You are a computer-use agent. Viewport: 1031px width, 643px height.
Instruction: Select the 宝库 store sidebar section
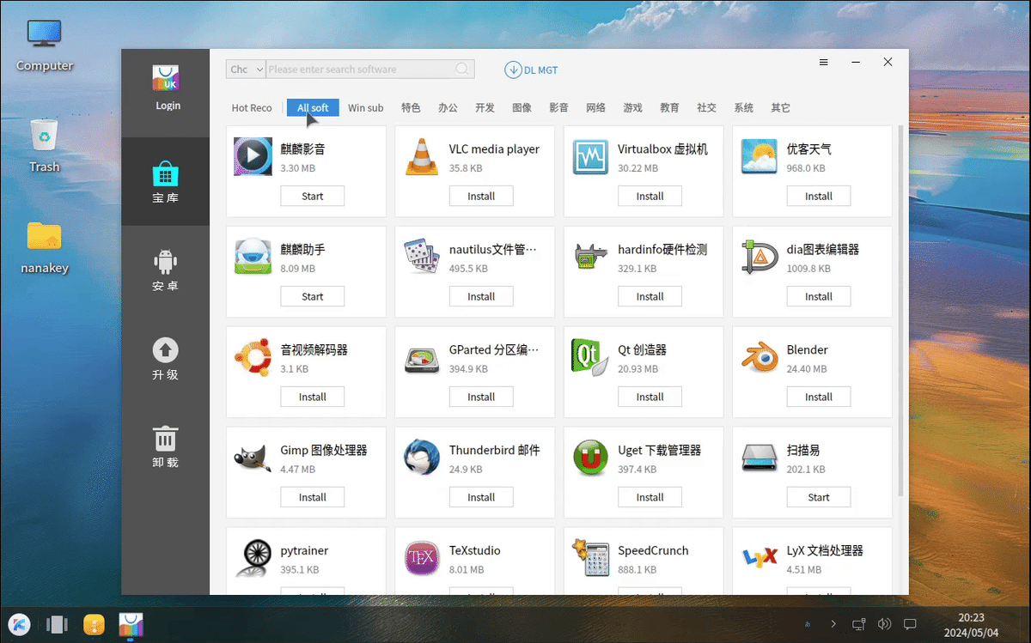(165, 181)
